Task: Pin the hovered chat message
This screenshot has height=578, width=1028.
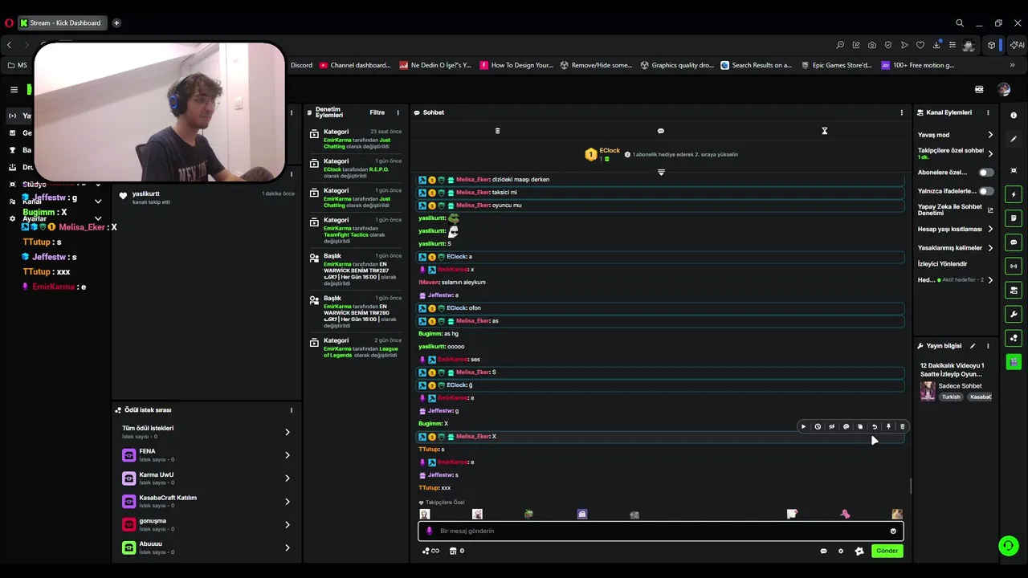Action: point(888,427)
